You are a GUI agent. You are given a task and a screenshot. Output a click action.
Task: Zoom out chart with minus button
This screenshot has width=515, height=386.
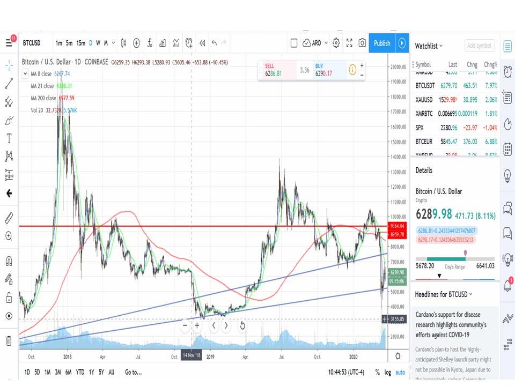pyautogui.click(x=185, y=325)
